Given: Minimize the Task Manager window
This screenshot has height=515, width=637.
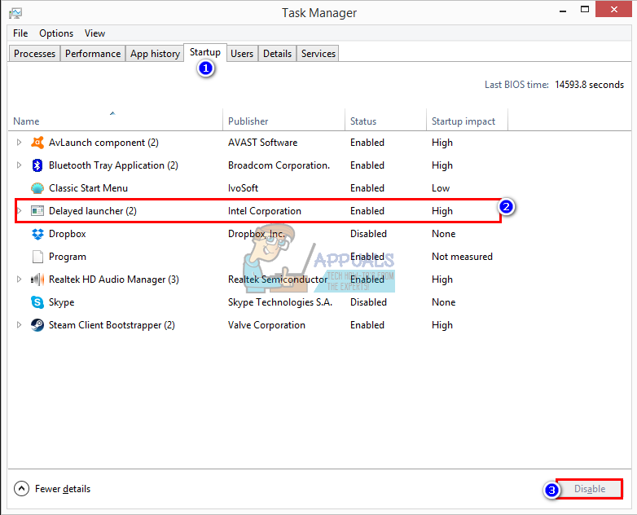Looking at the screenshot, I should pos(563,10).
